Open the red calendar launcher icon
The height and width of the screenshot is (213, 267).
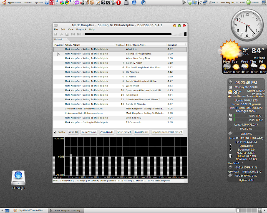point(52,2)
